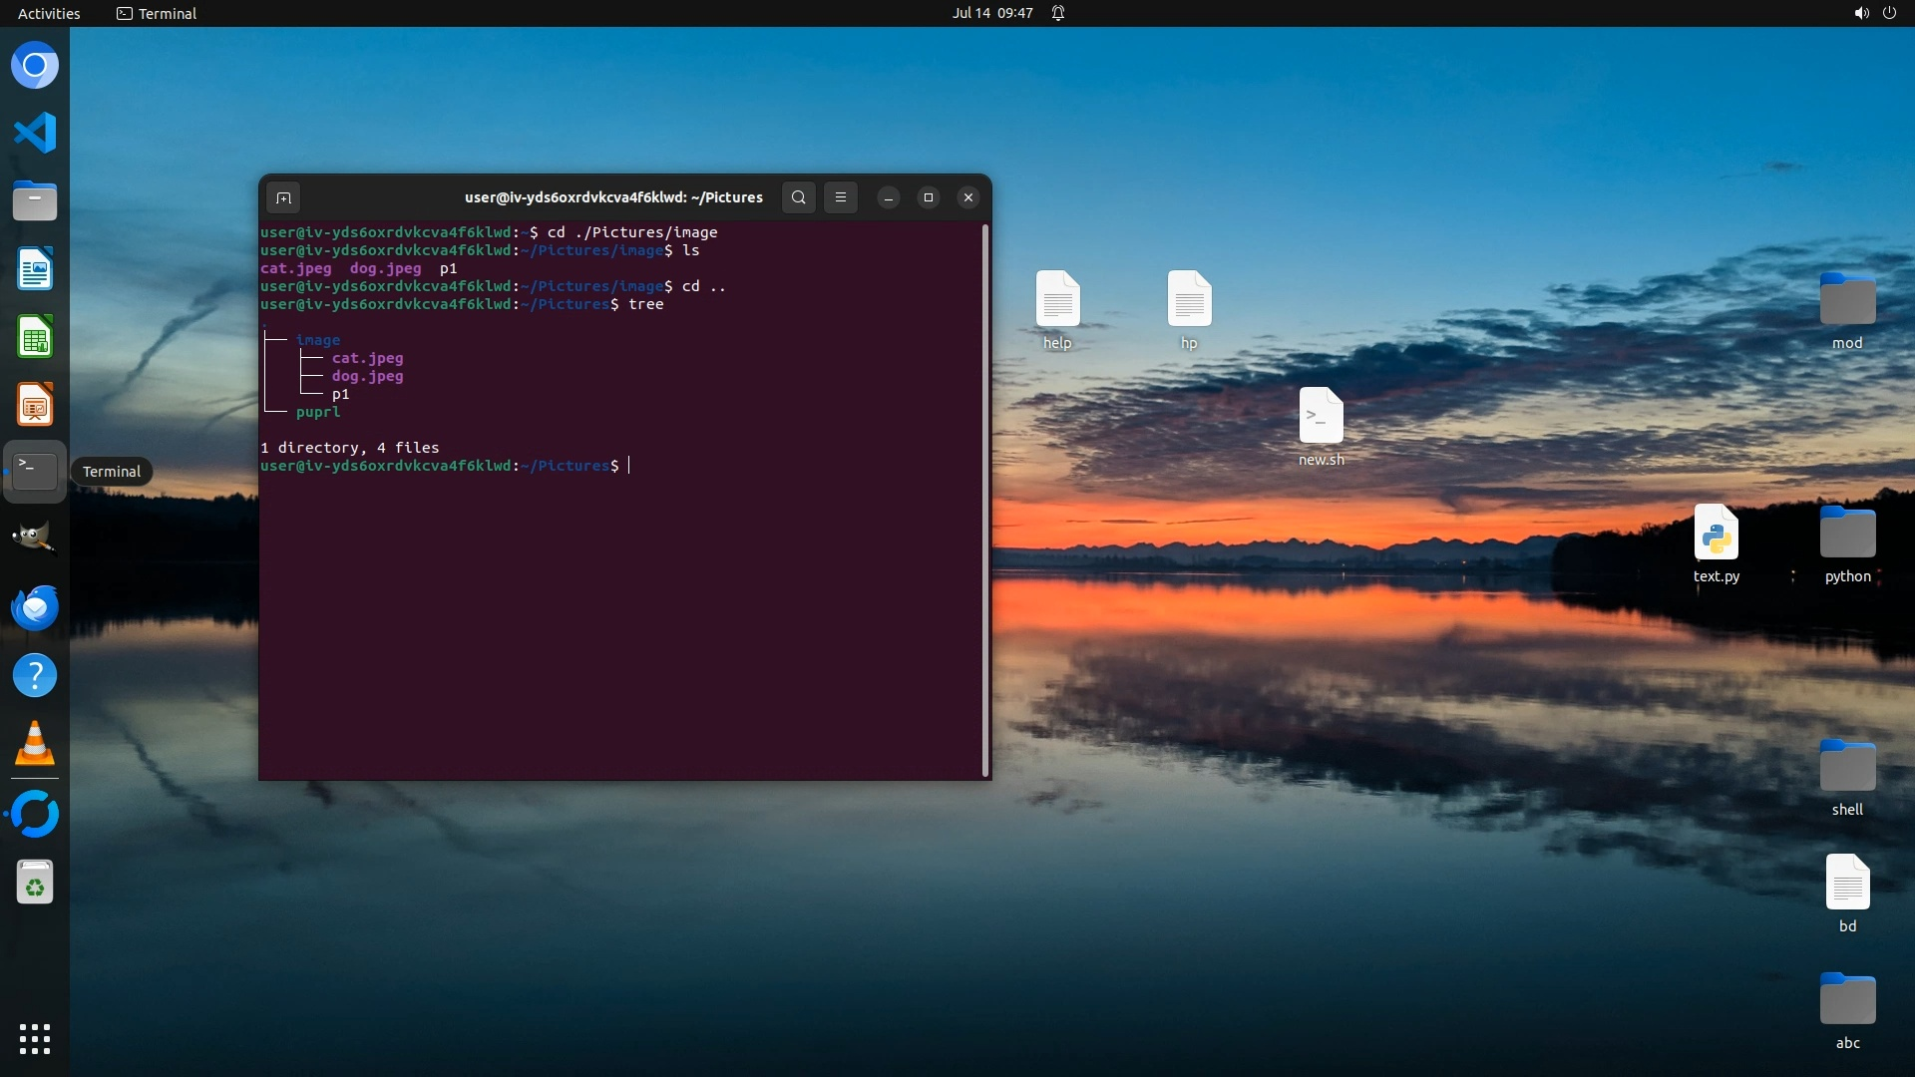Open the date and time calendar panel
This screenshot has height=1077, width=1915.
click(991, 13)
